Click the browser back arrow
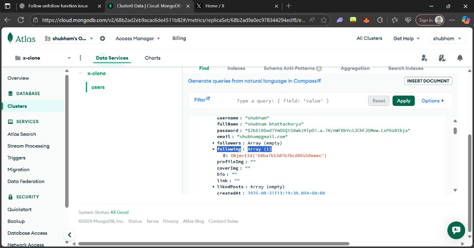 (x=8, y=20)
